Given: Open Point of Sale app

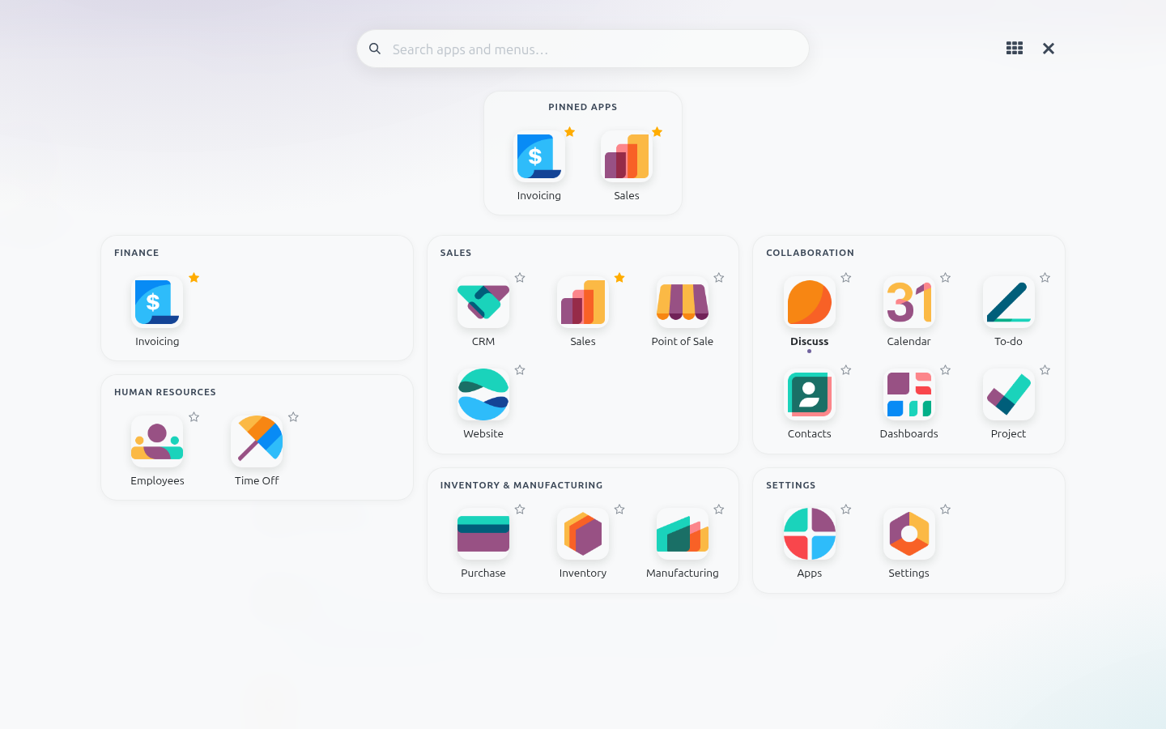Looking at the screenshot, I should click(683, 302).
